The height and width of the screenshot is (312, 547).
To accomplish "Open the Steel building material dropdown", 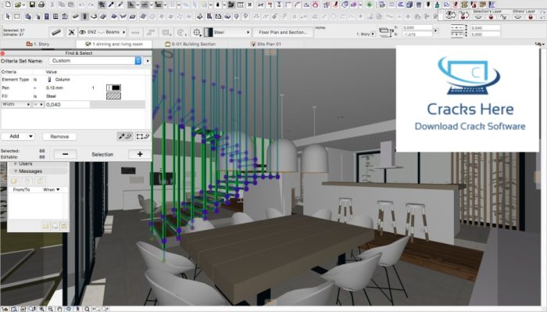I will click(x=227, y=32).
